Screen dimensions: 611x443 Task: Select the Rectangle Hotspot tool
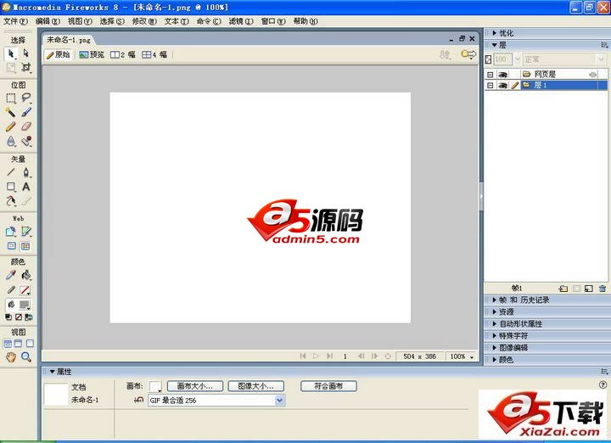(x=11, y=232)
